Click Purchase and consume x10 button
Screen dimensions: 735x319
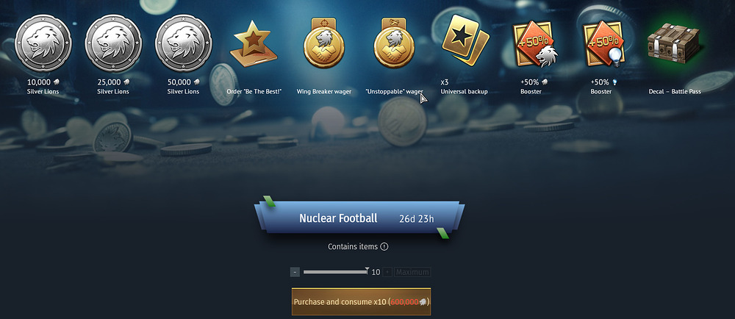tap(361, 301)
